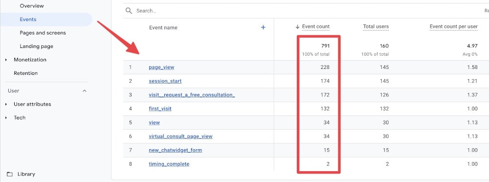Open the view event link
The height and width of the screenshot is (182, 489).
(x=154, y=122)
